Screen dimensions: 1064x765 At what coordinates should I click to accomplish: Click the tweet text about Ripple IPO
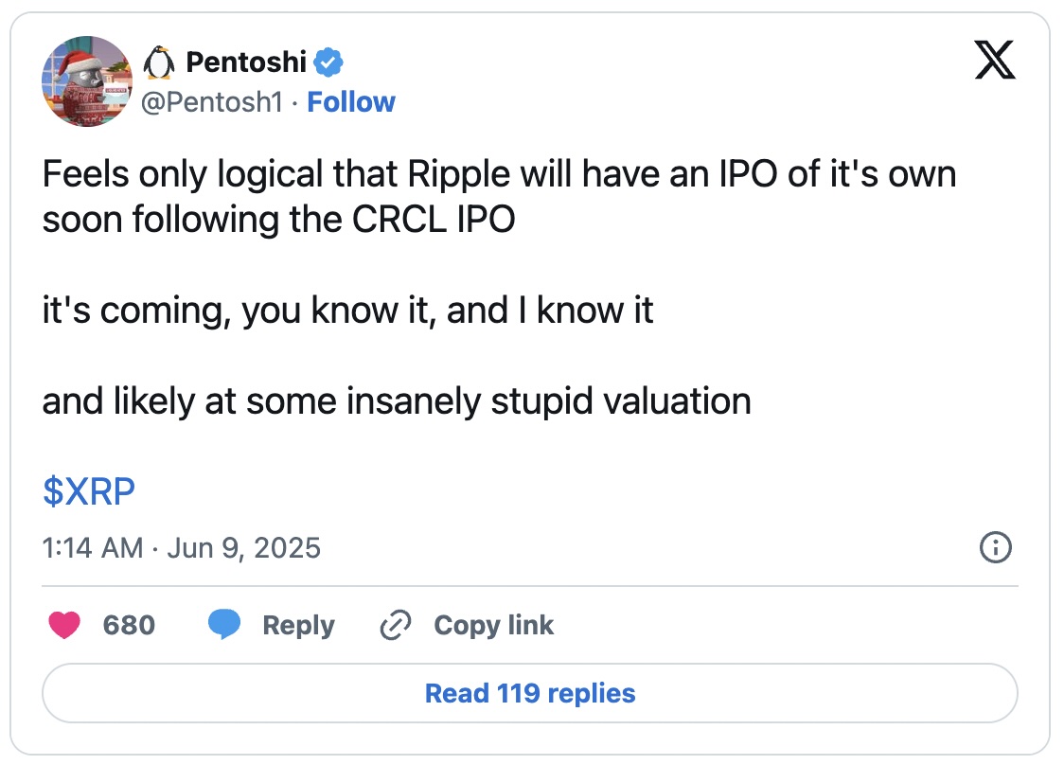pos(500,197)
